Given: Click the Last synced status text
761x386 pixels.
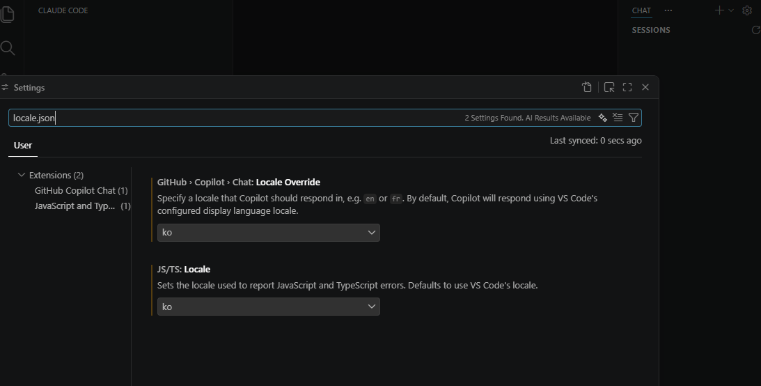Looking at the screenshot, I should [595, 140].
